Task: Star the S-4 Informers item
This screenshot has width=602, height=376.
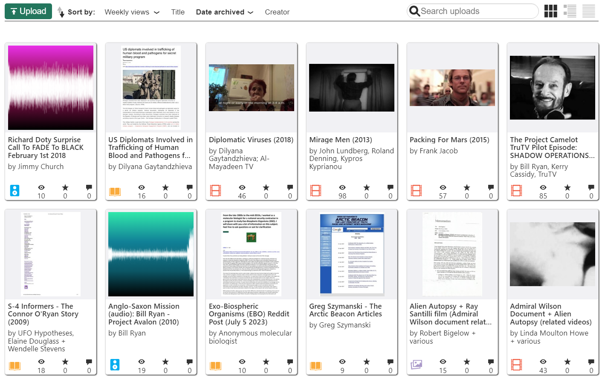Action: [65, 362]
